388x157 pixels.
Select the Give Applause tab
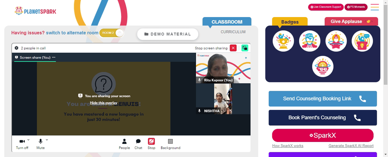(x=351, y=21)
